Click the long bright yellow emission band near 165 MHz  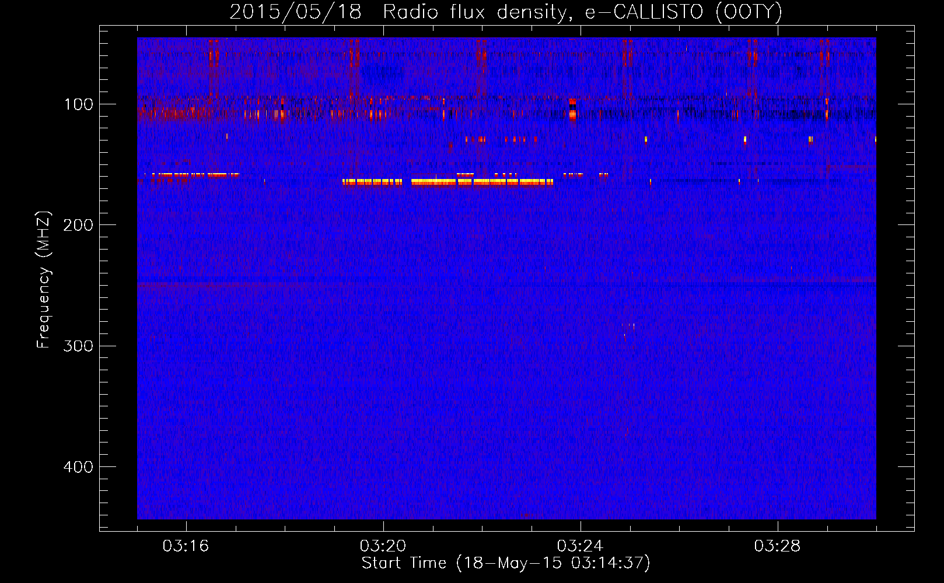click(447, 182)
